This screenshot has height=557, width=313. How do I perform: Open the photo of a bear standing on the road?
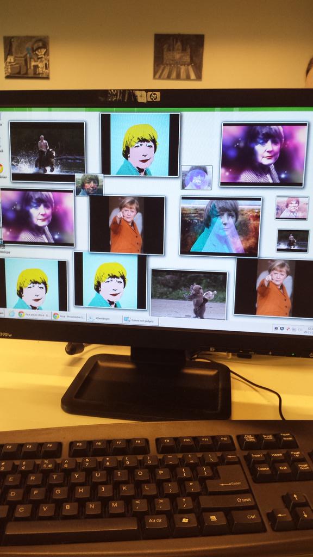pyautogui.click(x=189, y=294)
